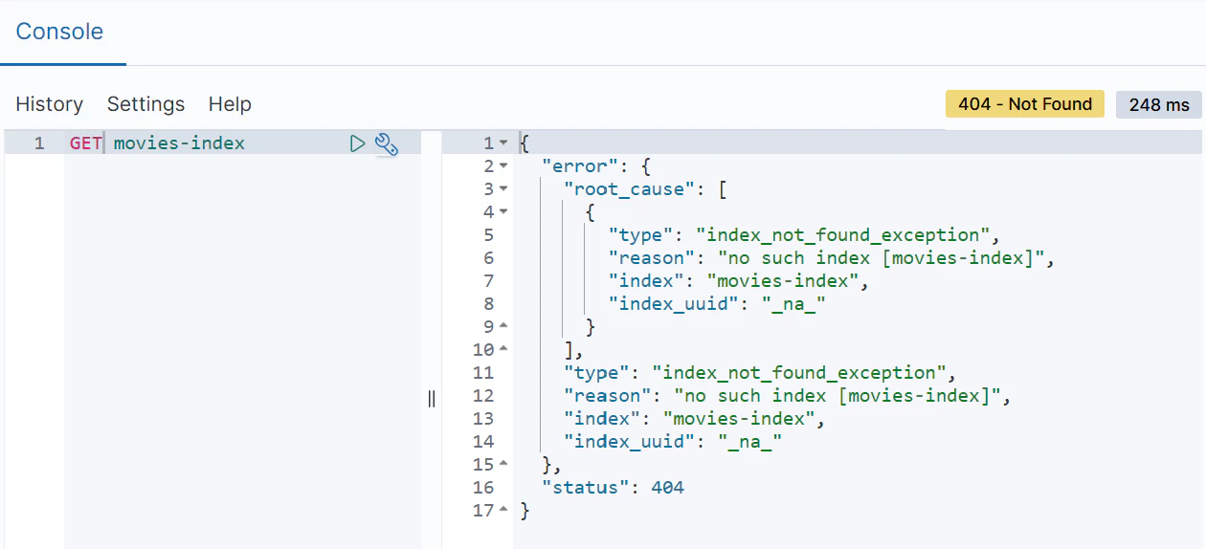
Task: Open the Help menu
Action: tap(230, 104)
